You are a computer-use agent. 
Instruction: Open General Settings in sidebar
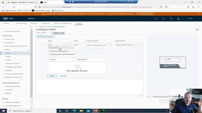point(12,102)
